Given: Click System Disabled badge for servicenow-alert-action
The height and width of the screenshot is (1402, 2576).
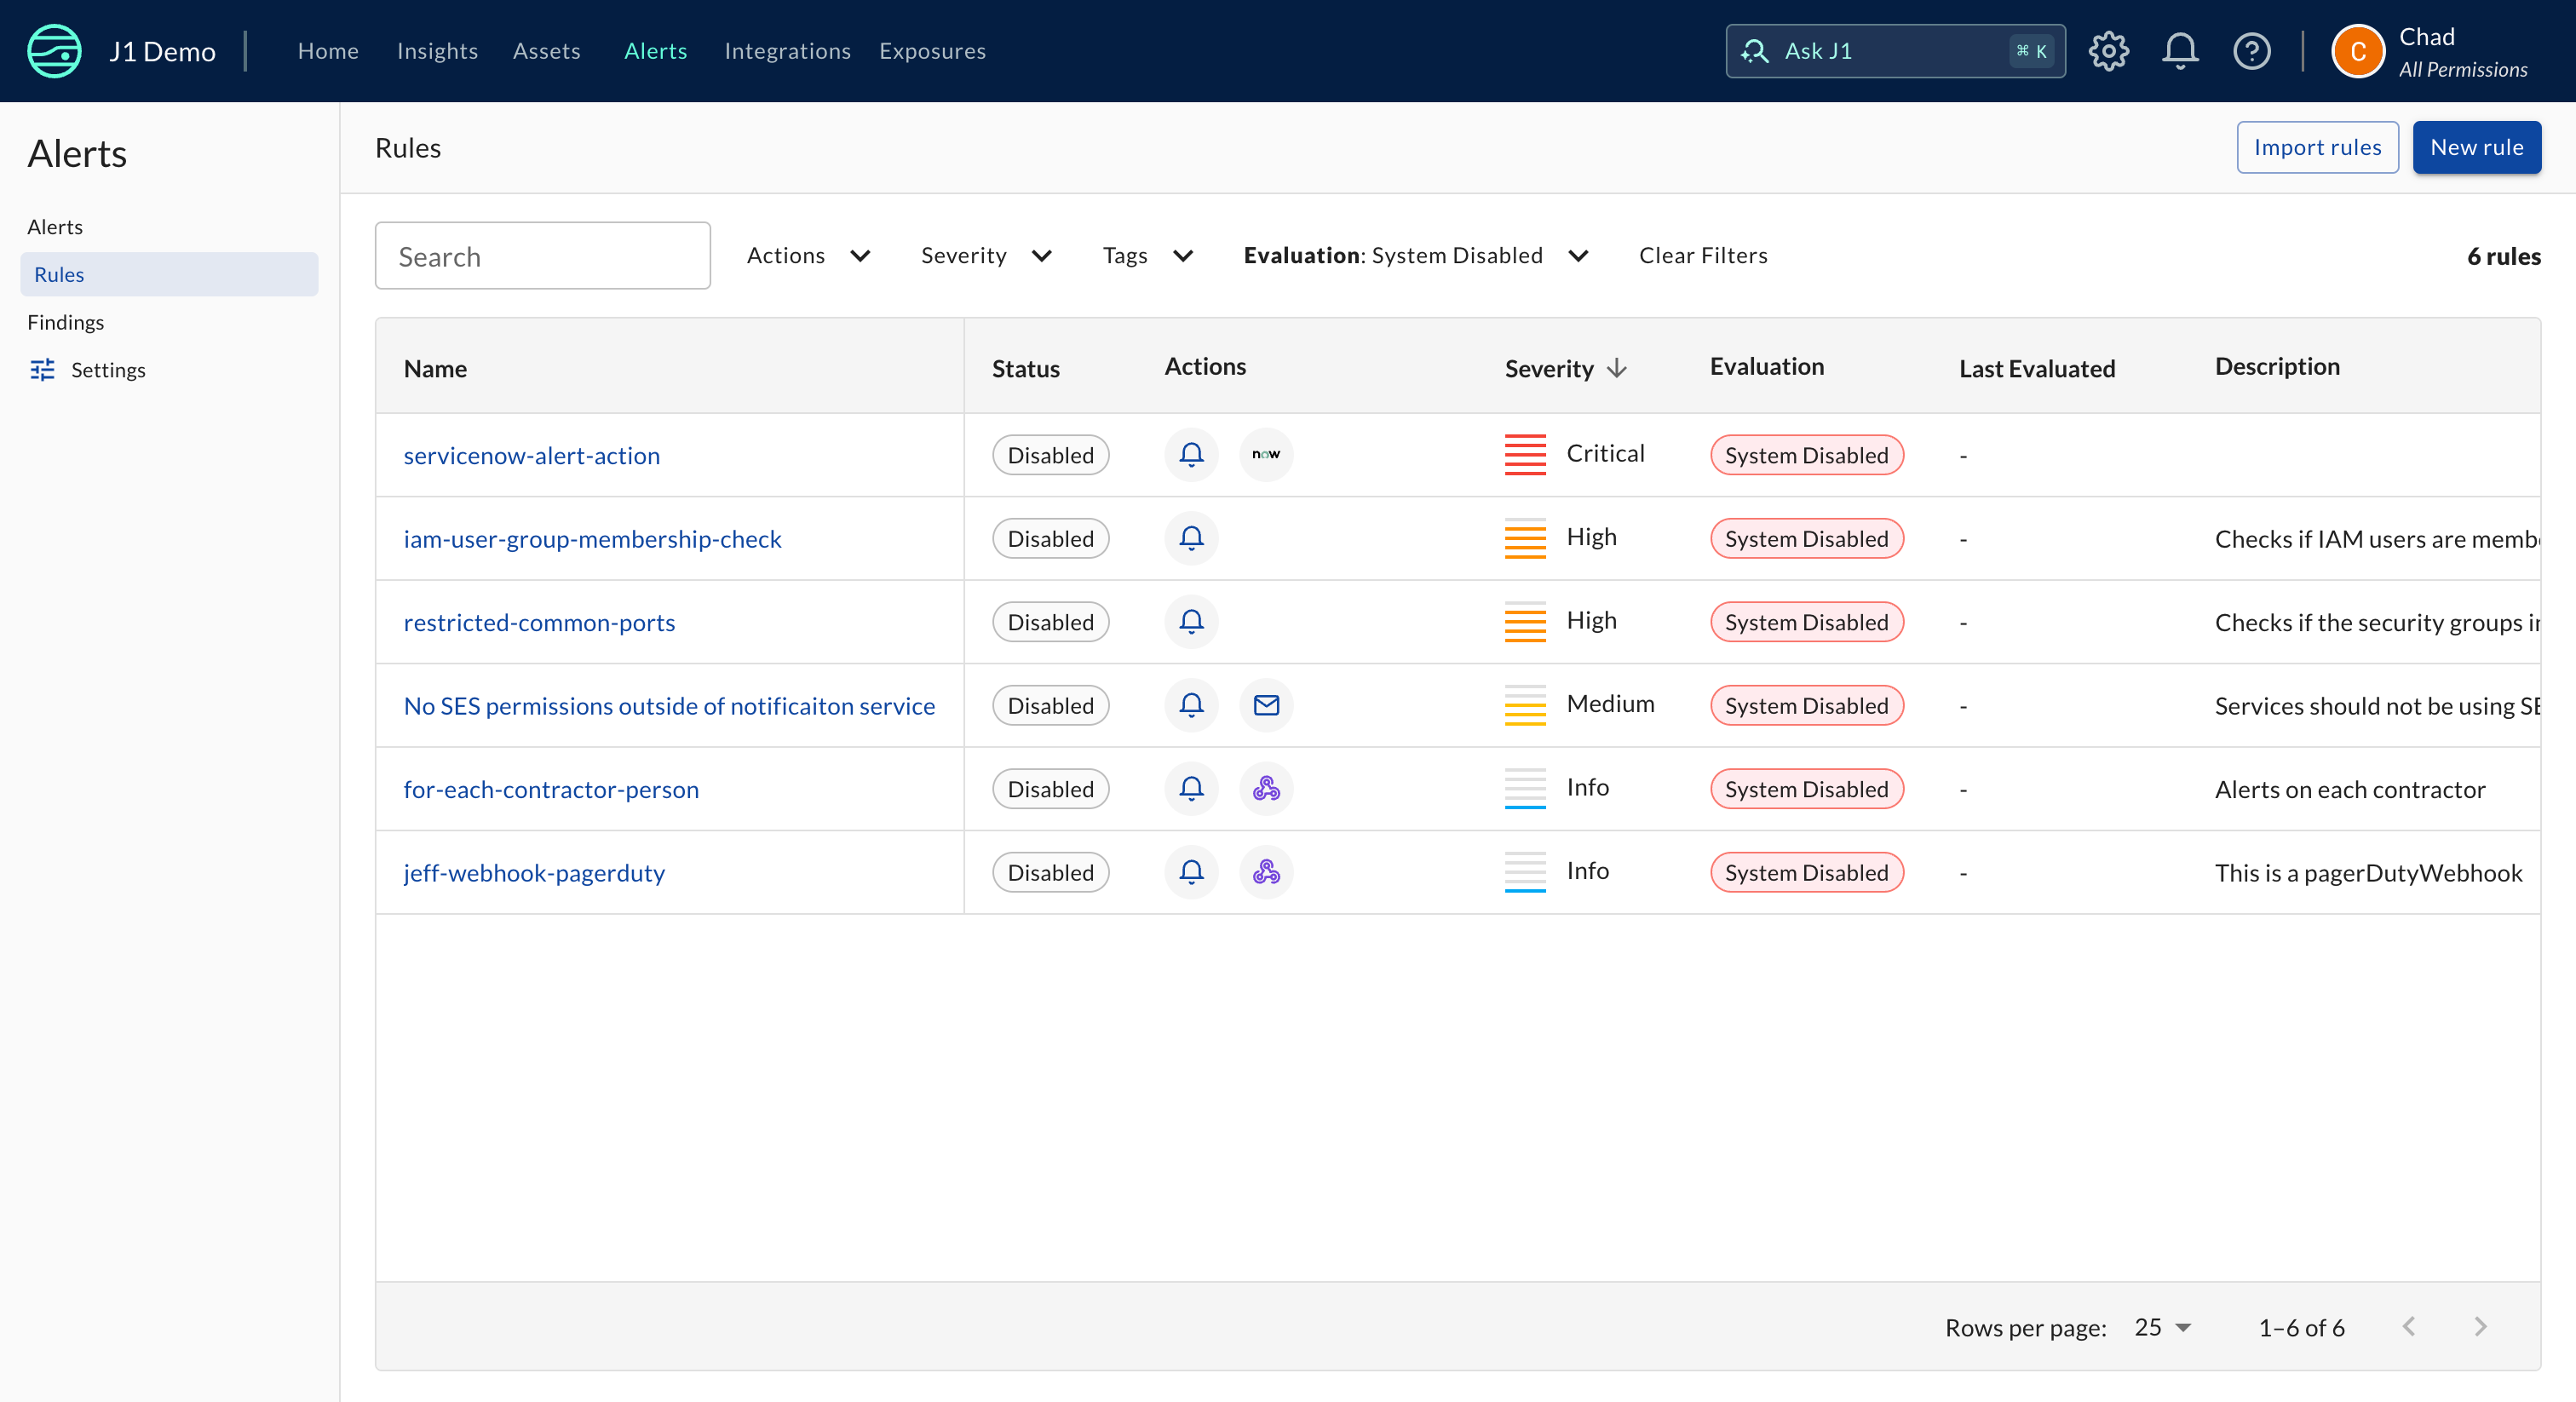Looking at the screenshot, I should click(x=1806, y=455).
